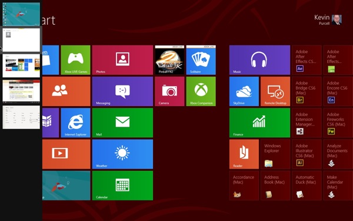Open the Address Book (Mac) tile
This screenshot has height=221, width=353.
tap(275, 186)
